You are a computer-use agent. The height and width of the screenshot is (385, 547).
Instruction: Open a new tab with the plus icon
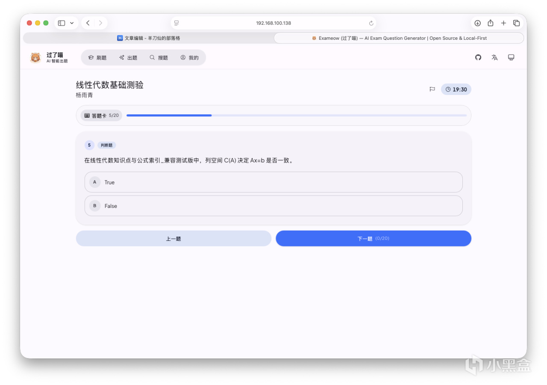pyautogui.click(x=503, y=23)
